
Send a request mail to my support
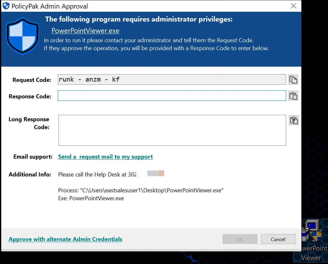(105, 157)
